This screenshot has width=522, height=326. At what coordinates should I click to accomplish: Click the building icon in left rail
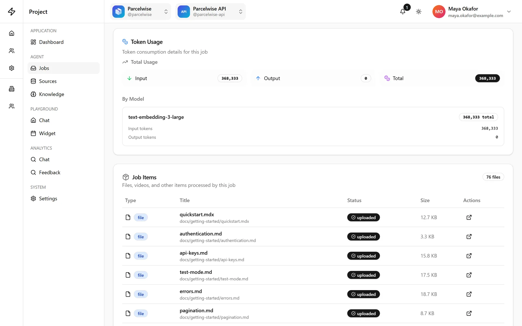coord(11,89)
